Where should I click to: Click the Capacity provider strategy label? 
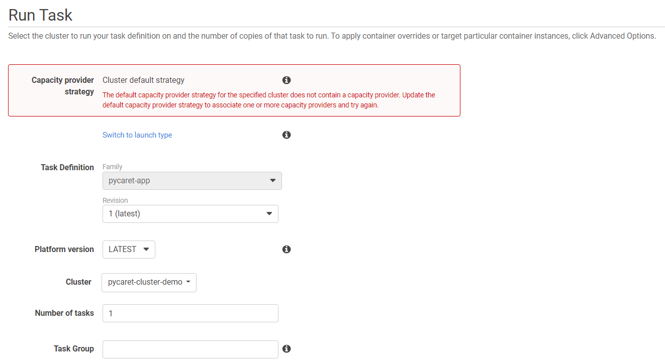coord(63,86)
